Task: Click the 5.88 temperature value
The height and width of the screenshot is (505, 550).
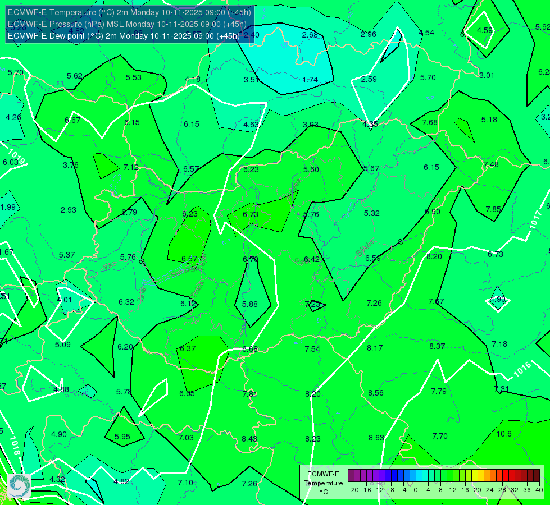Action: pyautogui.click(x=250, y=304)
